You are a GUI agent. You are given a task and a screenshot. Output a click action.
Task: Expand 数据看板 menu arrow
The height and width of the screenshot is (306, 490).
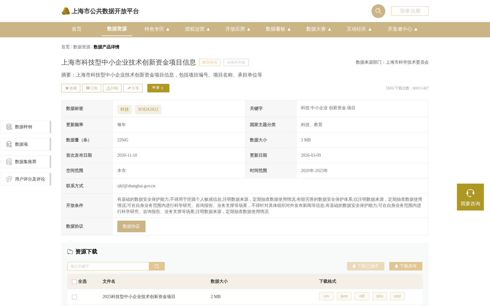coord(289,29)
